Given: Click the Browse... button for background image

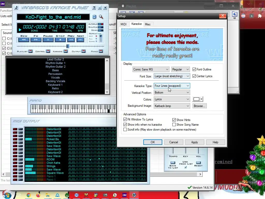Looking at the screenshot, I should click(200, 106).
